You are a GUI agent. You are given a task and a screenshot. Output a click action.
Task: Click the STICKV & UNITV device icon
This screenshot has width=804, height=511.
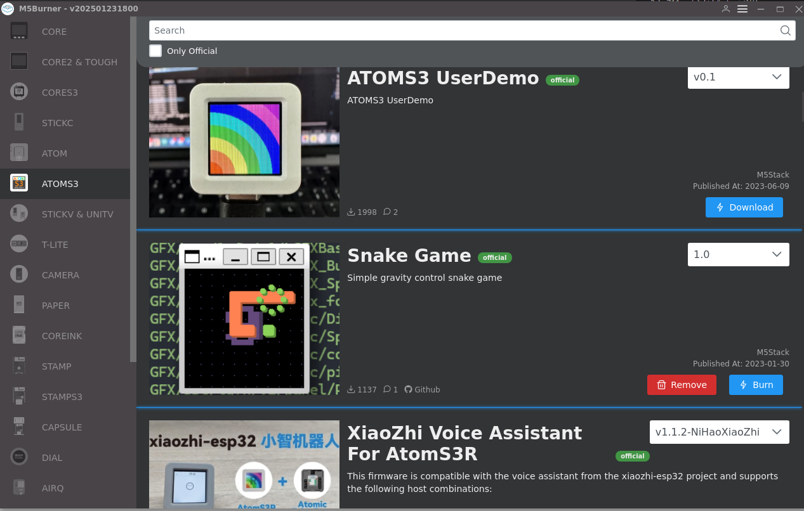coord(19,214)
